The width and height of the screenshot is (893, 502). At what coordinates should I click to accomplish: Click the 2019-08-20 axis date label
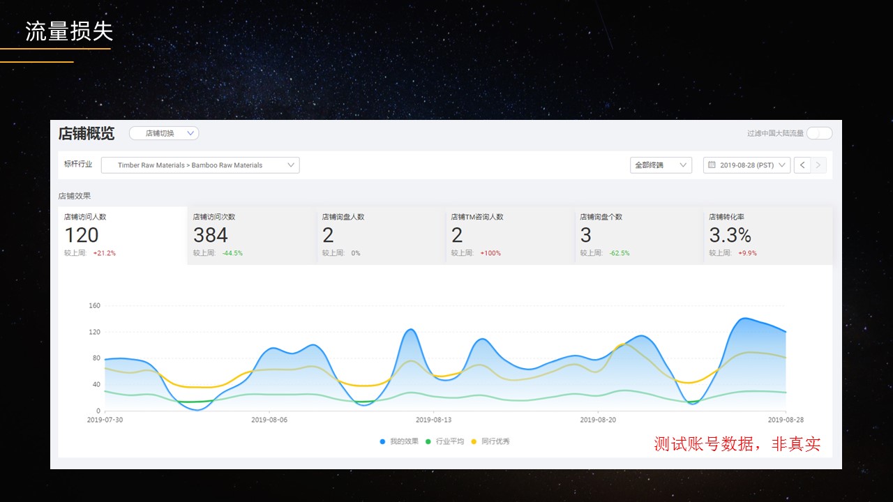599,420
